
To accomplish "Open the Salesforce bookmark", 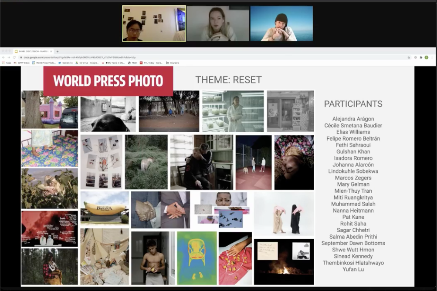I will click(x=65, y=63).
